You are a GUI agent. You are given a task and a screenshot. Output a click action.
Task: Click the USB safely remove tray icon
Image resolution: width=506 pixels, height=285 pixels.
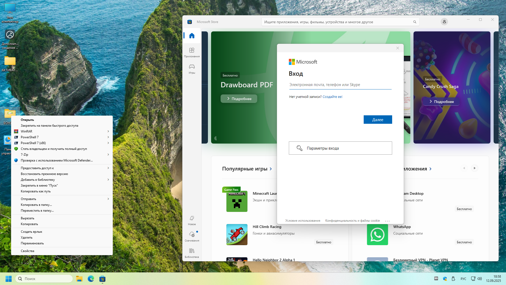[454, 279]
